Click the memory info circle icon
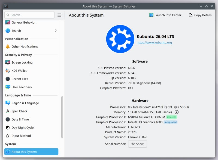 tap(176, 112)
